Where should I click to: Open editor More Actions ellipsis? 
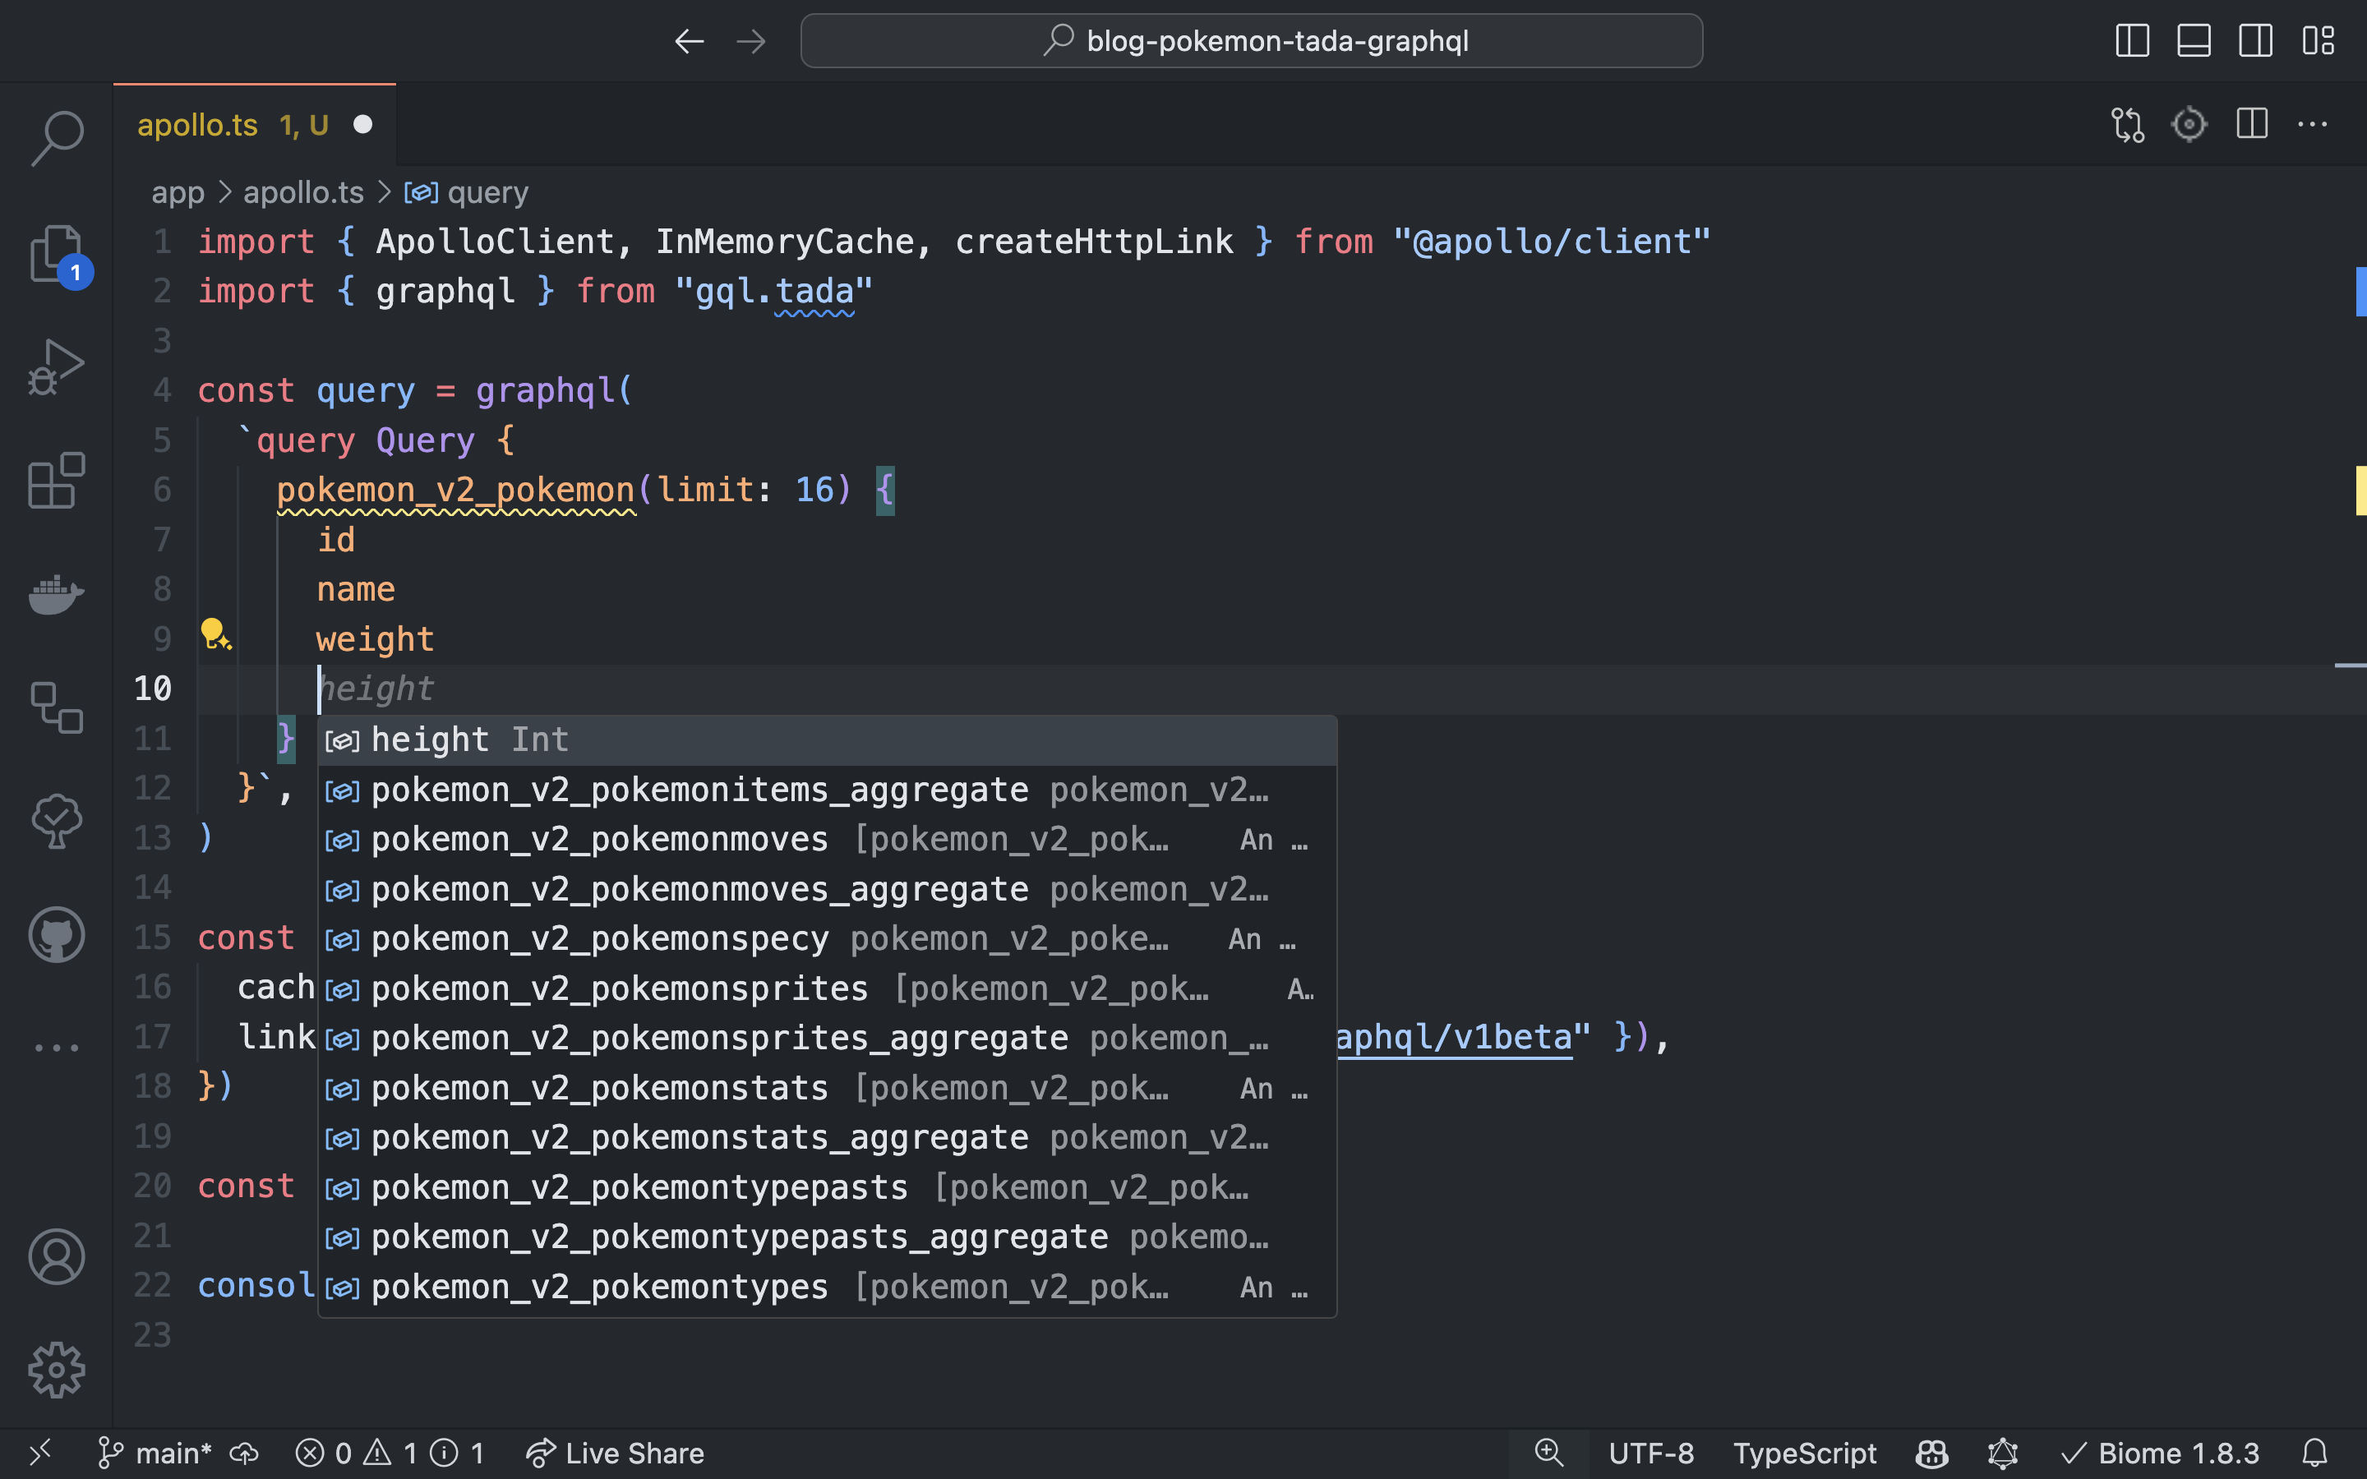point(2312,124)
